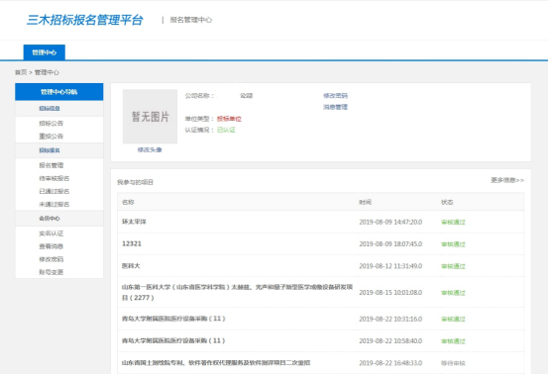Click the 名称 column header

pos(128,202)
